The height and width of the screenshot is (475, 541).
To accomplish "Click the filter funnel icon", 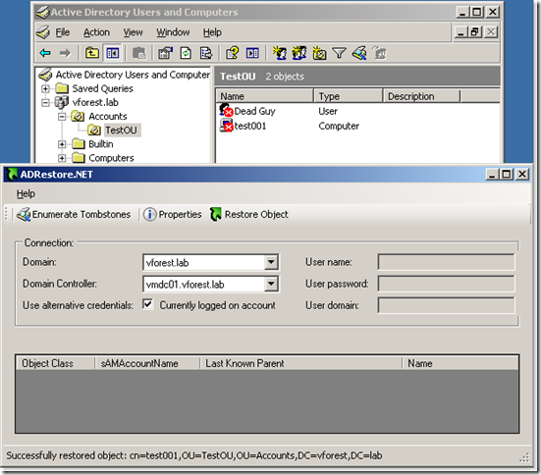I will pyautogui.click(x=339, y=53).
